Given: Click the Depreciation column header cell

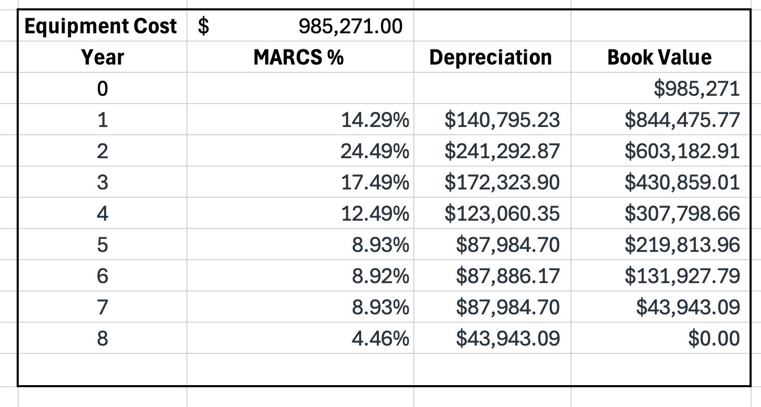Looking at the screenshot, I should 490,57.
